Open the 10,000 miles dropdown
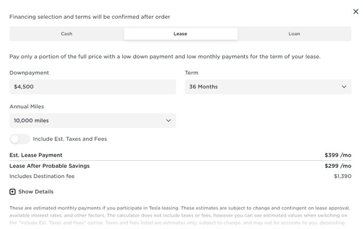The width and height of the screenshot is (363, 229). click(x=92, y=120)
